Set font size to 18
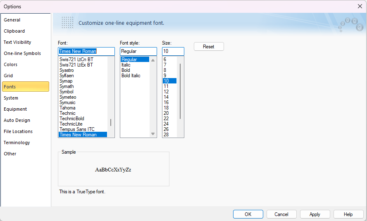Image resolution: width=367 pixels, height=221 pixels. pos(170,108)
